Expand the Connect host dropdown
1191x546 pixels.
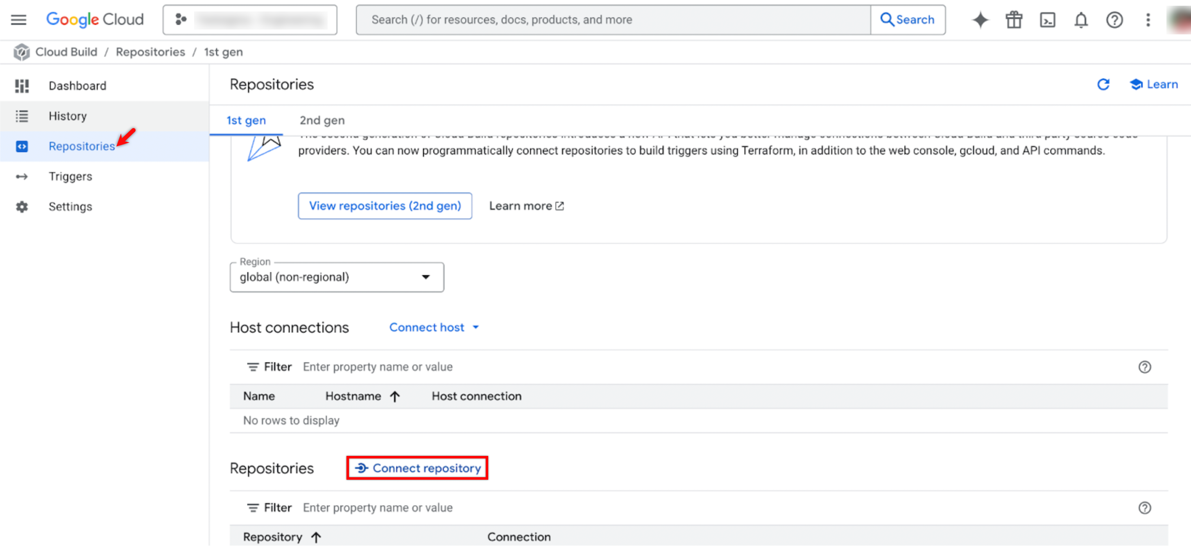pos(434,327)
